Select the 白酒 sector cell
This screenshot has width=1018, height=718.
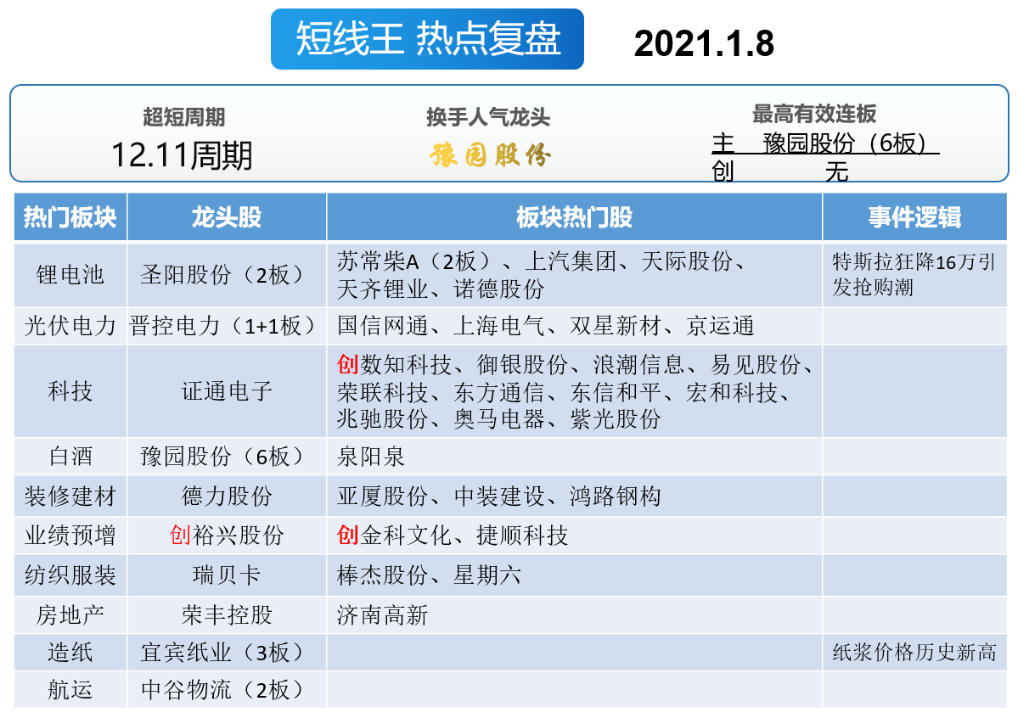(x=70, y=457)
